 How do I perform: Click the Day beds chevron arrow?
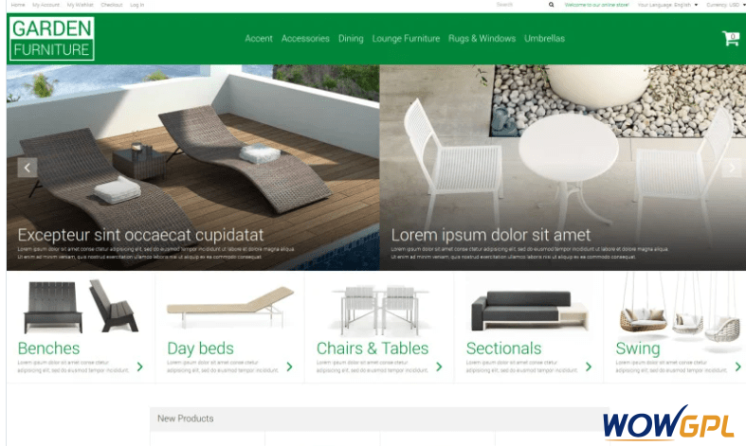(x=289, y=366)
